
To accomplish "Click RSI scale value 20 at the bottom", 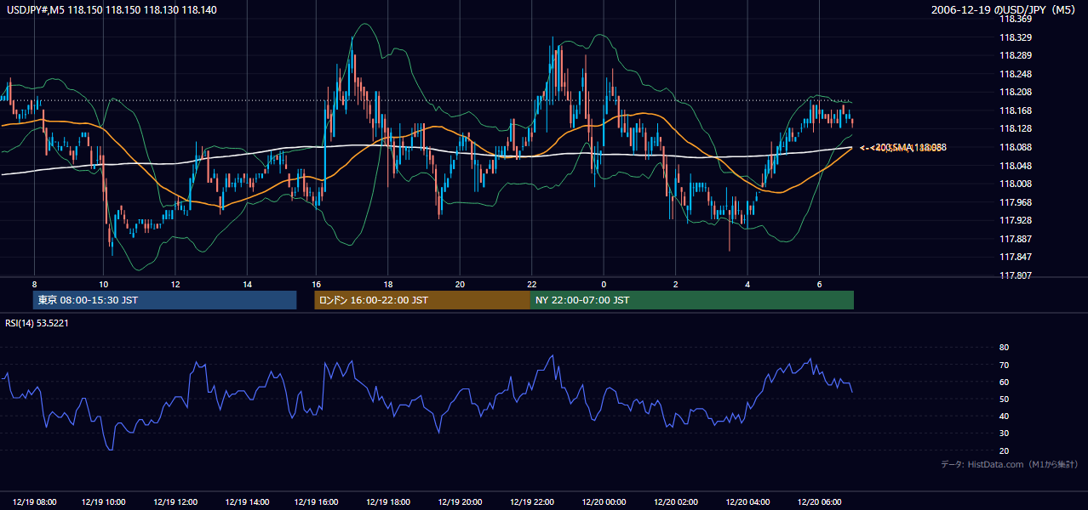I will click(1005, 450).
